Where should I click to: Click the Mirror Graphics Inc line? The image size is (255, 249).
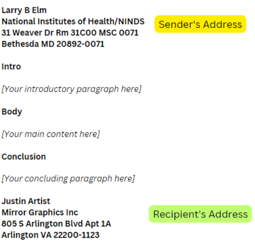[40, 212]
